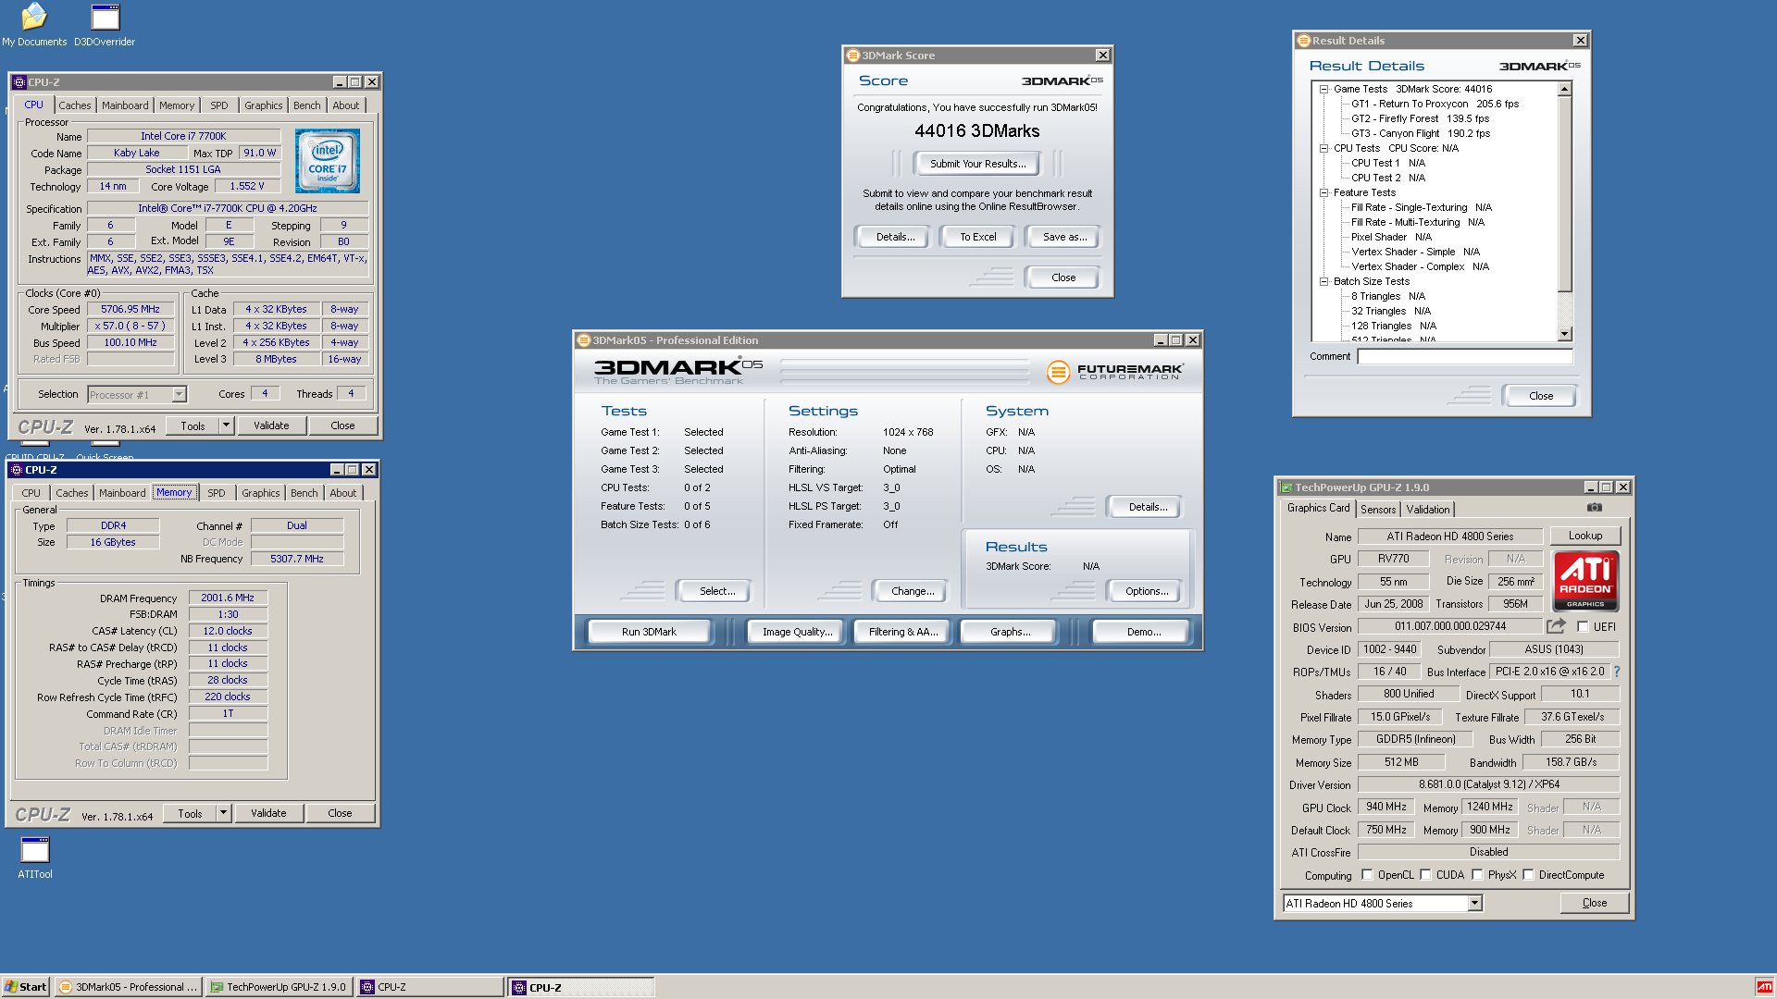Click the GPU-Z screenshot camera icon
The width and height of the screenshot is (1777, 999).
(1595, 508)
